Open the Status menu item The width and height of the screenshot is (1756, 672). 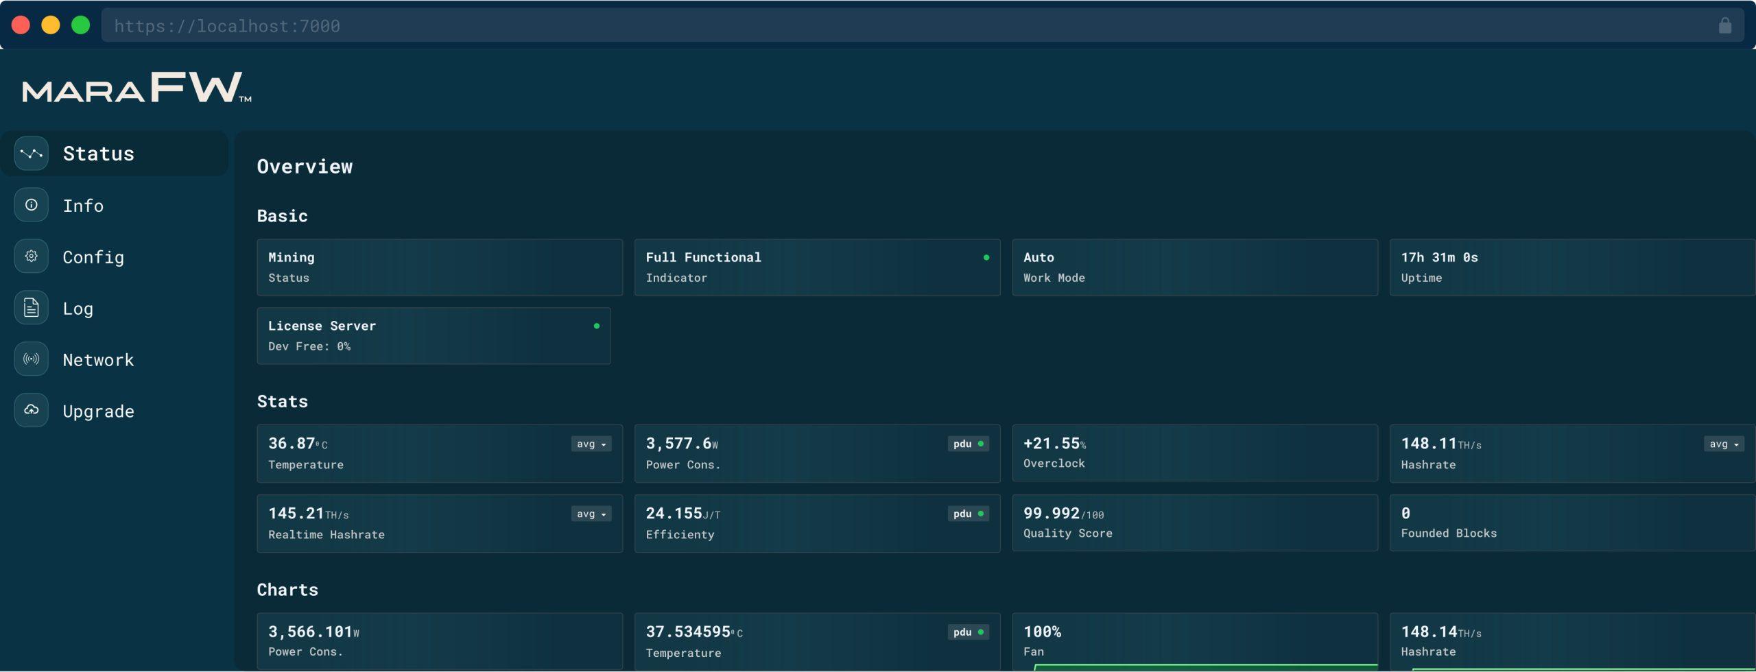tap(114, 154)
